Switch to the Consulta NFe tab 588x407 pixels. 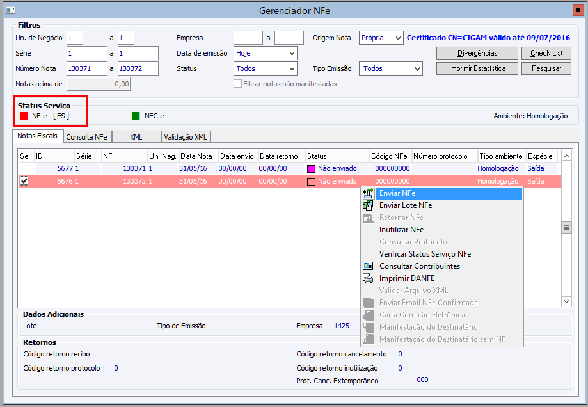87,137
